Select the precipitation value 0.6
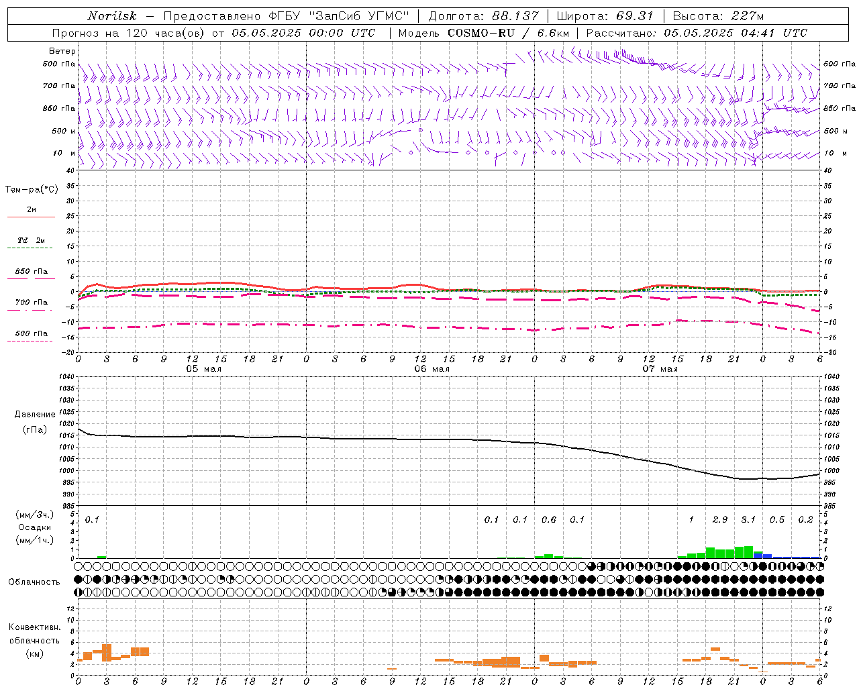859x687 pixels. pyautogui.click(x=549, y=520)
